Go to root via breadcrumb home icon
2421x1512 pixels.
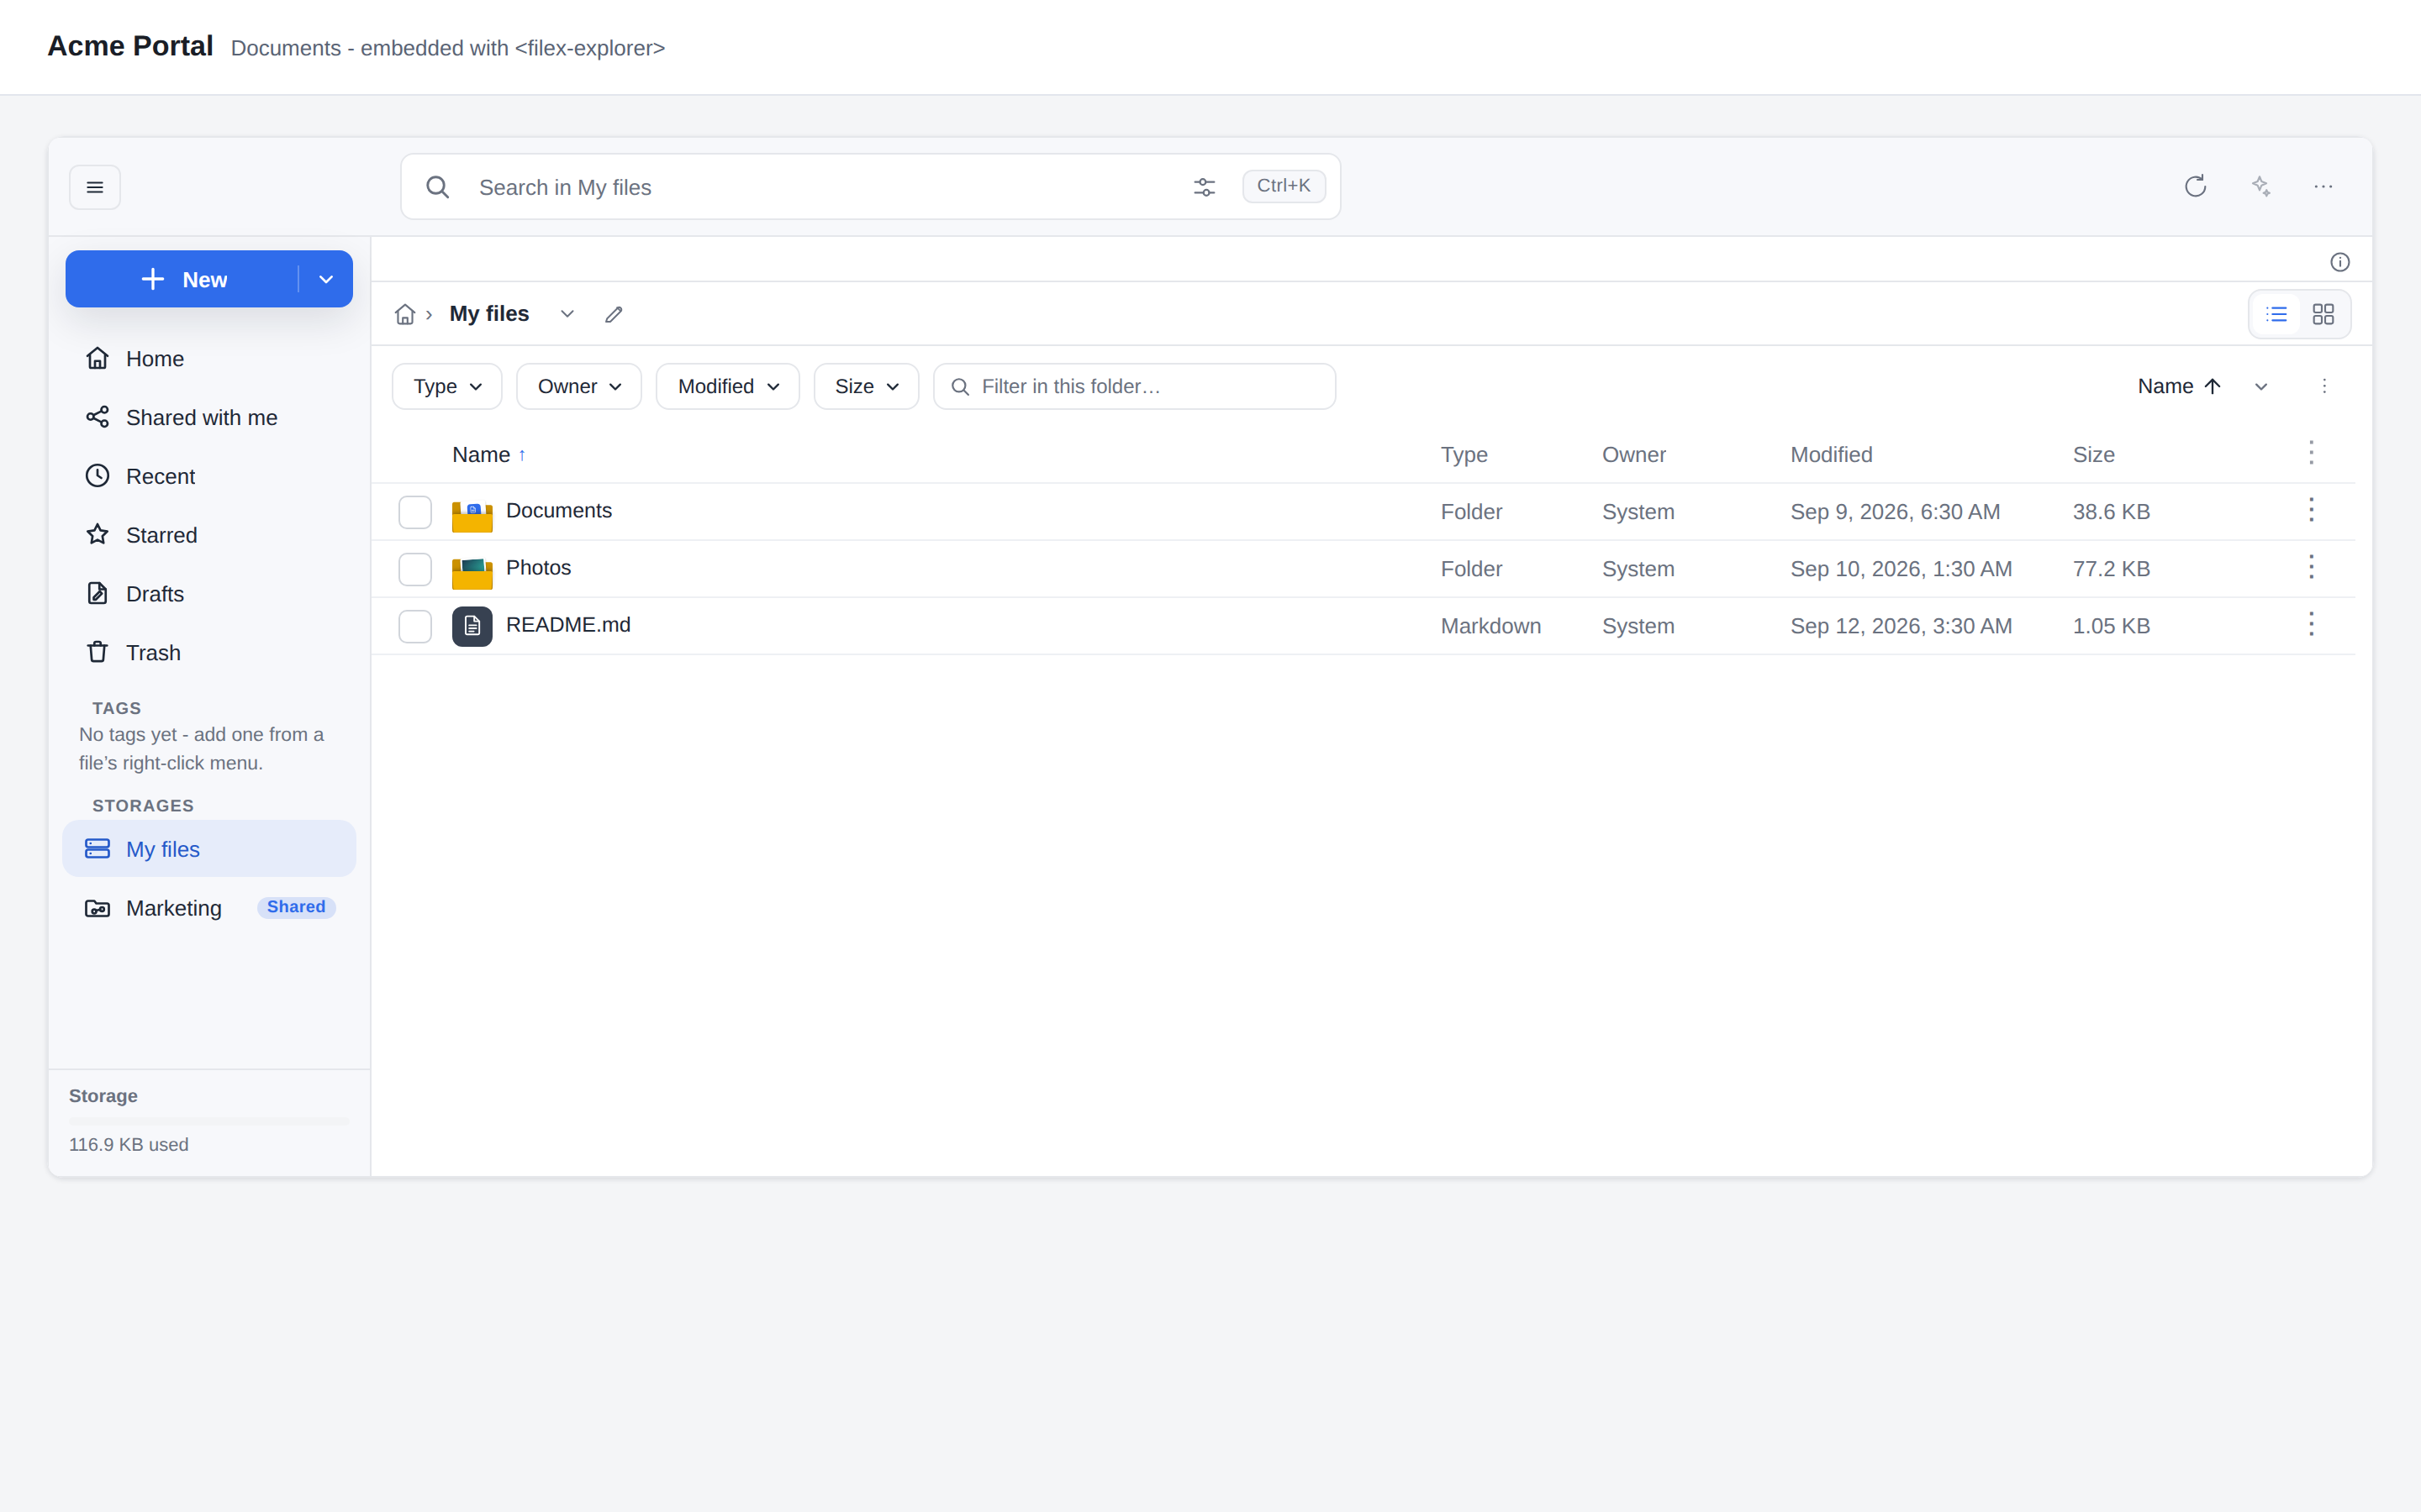click(405, 314)
